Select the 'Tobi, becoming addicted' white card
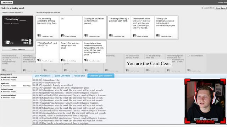Viewport: 227px width, 127px height. [47, 28]
